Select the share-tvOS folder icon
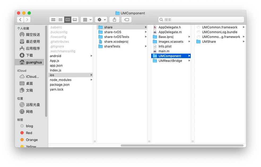The height and width of the screenshot is (167, 261). pyautogui.click(x=101, y=32)
